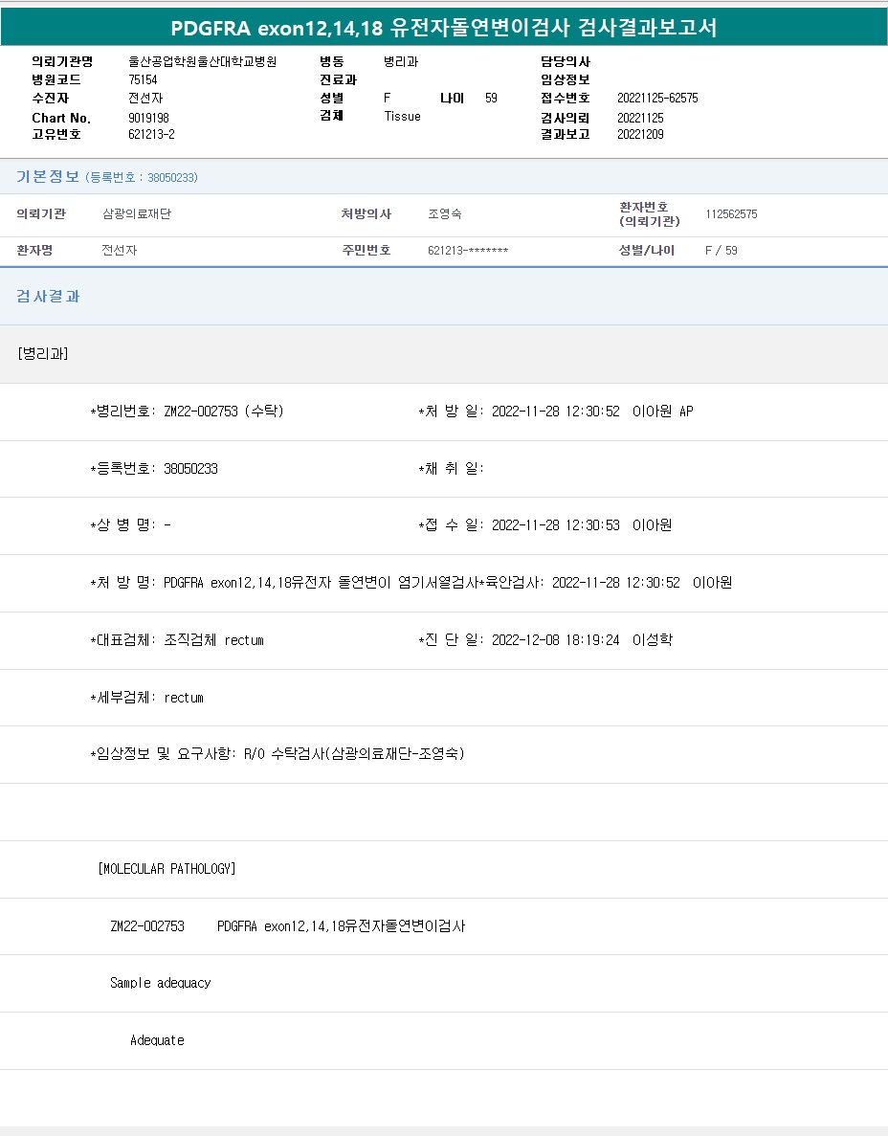
Task: Click the 임상정보 및 요구사항 line
Action: [x=277, y=754]
